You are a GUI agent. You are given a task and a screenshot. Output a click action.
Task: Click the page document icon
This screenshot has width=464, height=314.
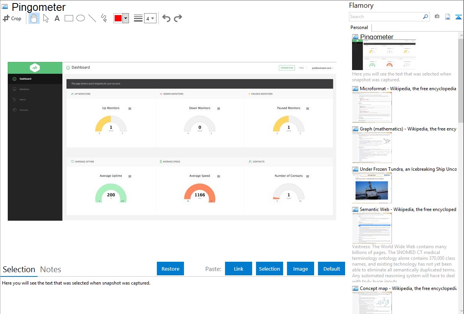pos(448,17)
